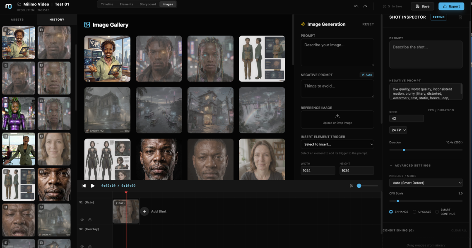Image resolution: width=472 pixels, height=248 pixels.
Task: Check the Smart Continue option
Action: coord(437,212)
